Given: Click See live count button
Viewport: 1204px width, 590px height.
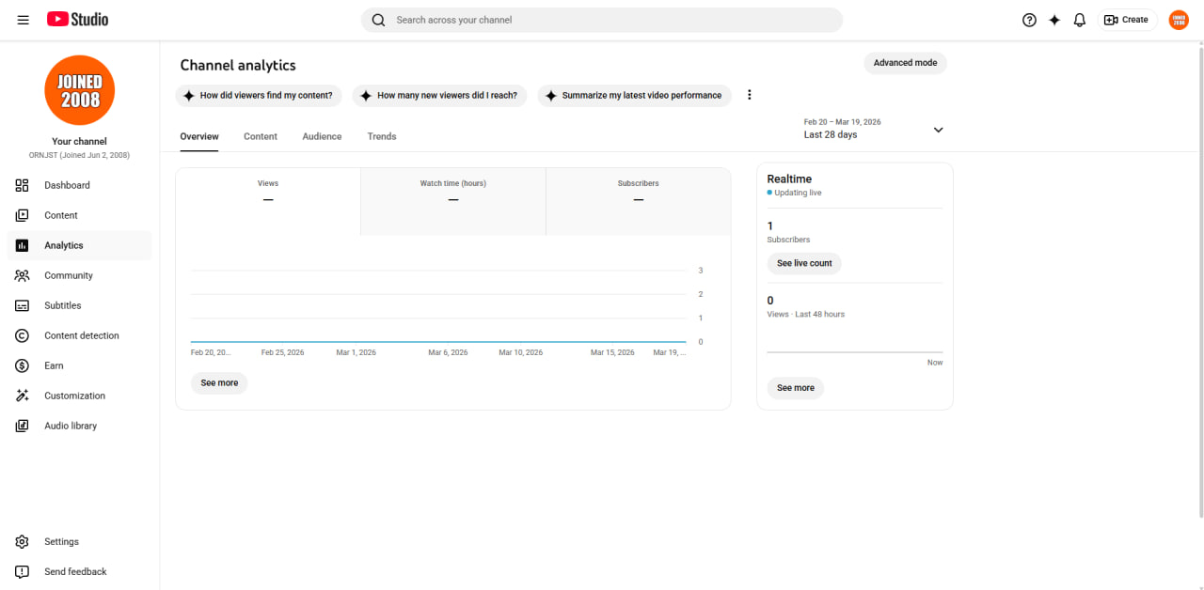Looking at the screenshot, I should (x=804, y=263).
